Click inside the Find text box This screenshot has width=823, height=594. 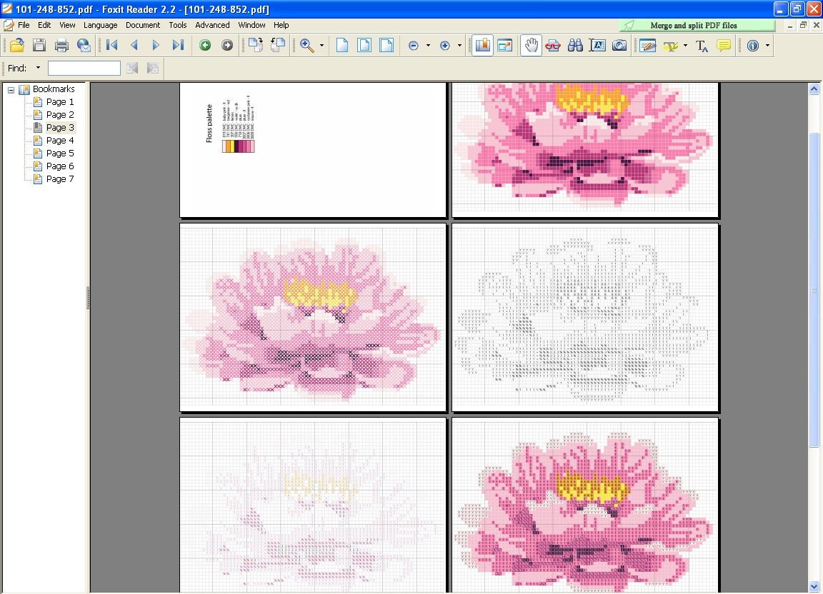(84, 68)
